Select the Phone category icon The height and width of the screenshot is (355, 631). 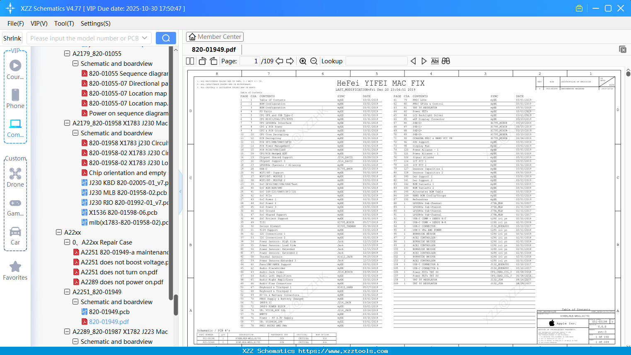(x=15, y=99)
